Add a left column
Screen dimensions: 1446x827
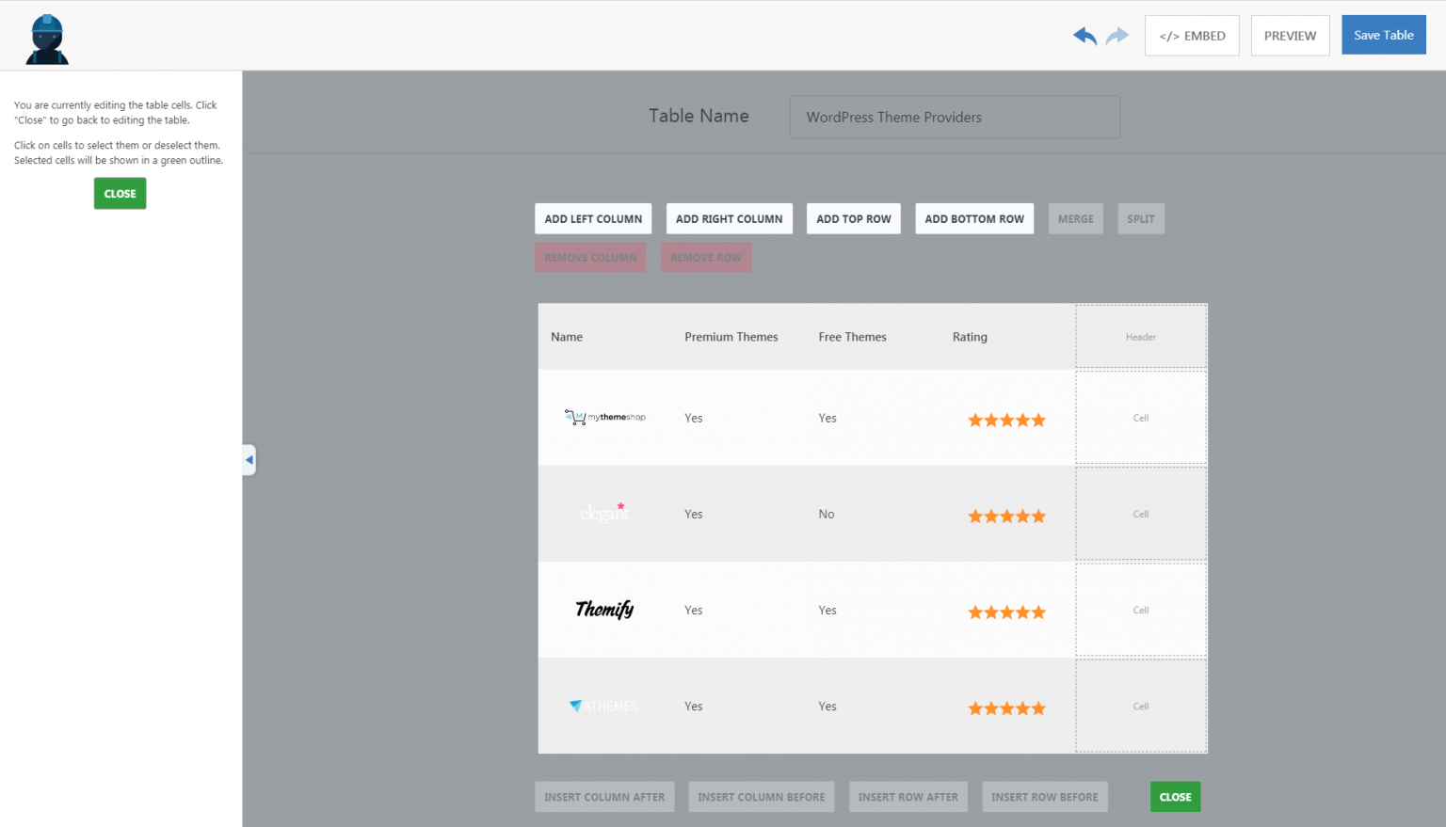coord(593,219)
